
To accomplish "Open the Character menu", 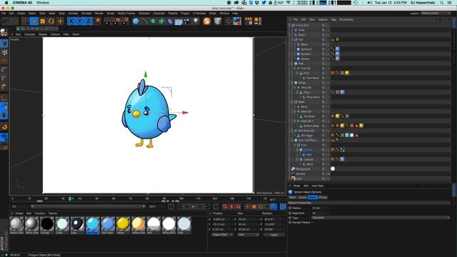I will click(x=159, y=14).
